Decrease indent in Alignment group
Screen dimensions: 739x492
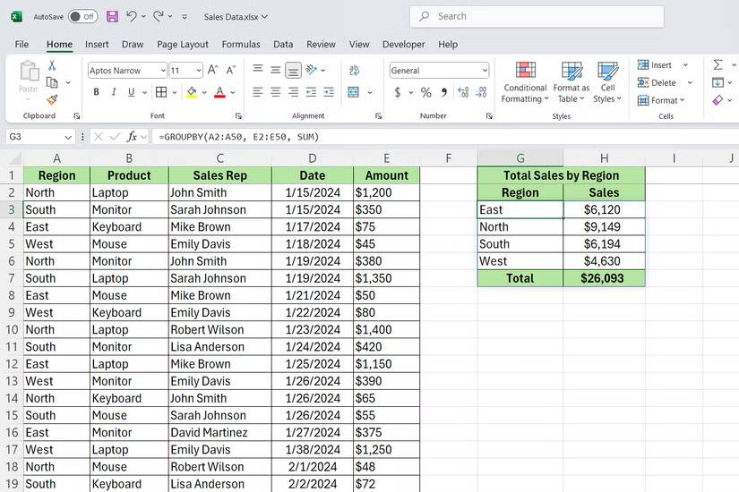coord(311,92)
